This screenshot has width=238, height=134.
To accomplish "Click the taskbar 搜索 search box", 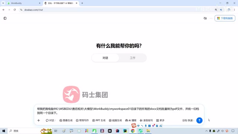I will point(30,131).
